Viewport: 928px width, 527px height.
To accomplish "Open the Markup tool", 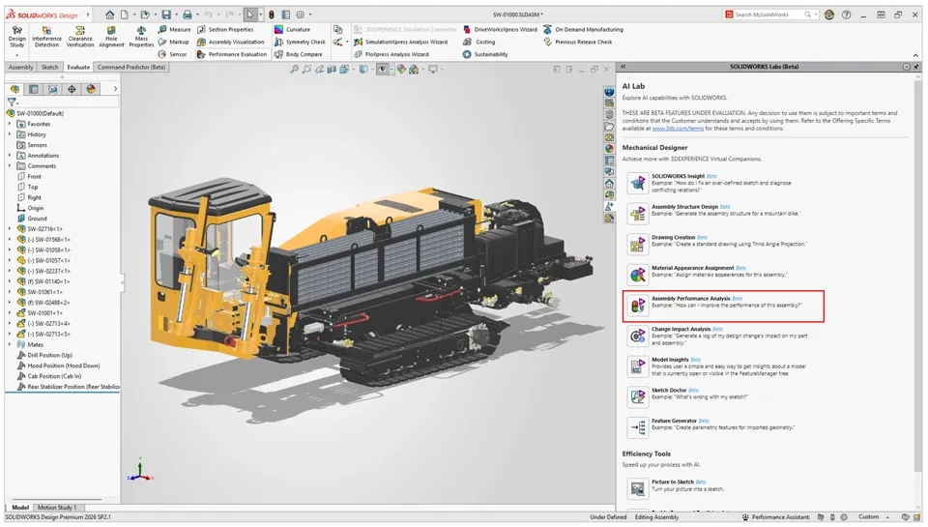I will [173, 42].
